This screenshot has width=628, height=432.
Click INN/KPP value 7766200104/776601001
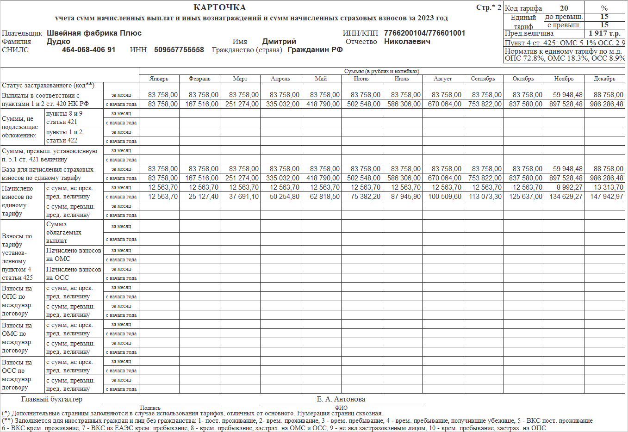425,33
